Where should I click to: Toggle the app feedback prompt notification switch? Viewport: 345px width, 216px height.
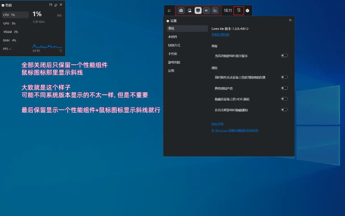284,77
